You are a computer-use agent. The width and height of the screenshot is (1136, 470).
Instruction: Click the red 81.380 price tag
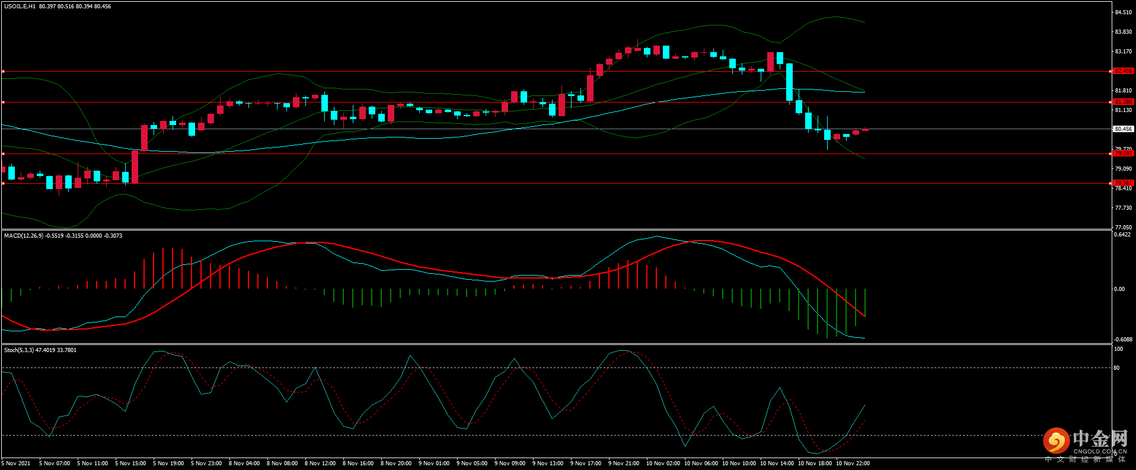click(x=1124, y=102)
